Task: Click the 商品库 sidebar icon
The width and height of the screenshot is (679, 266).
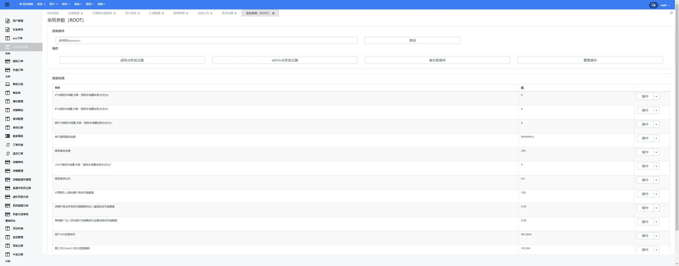Action: point(8,93)
